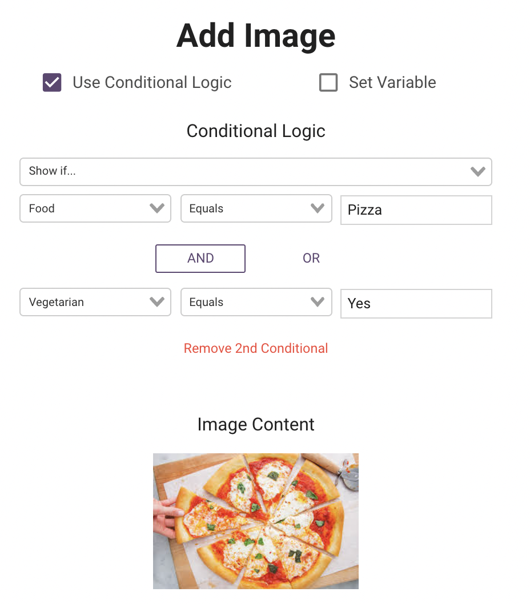530x604 pixels.
Task: Click the chevron arrow on the second Equals dropdown
Action: click(318, 302)
